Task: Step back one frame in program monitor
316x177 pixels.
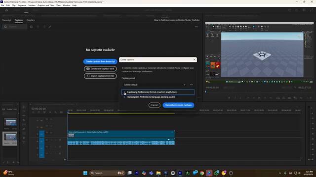Action: click(x=254, y=98)
